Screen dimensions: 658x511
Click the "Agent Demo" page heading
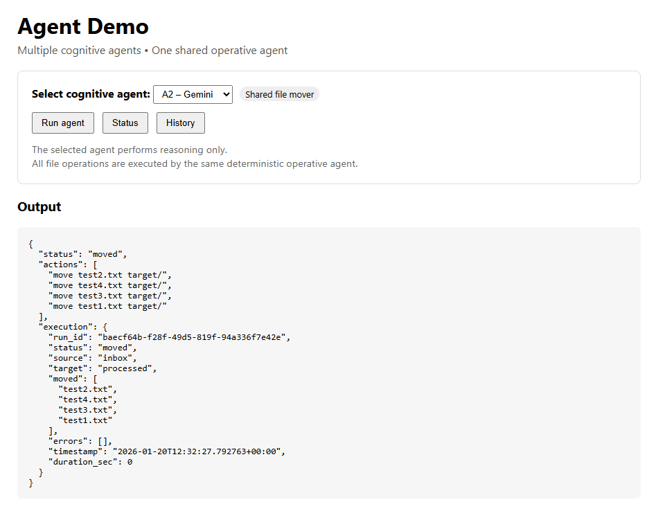click(83, 26)
